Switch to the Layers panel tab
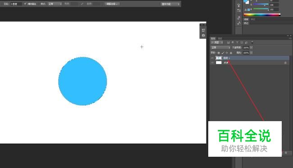This screenshot has width=293, height=168. (213, 38)
